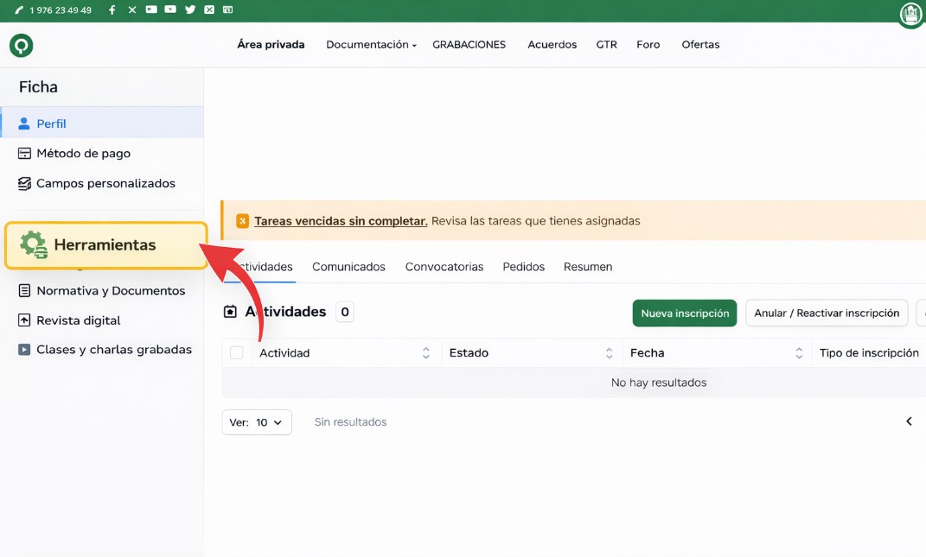Open Revista digital from sidebar
926x557 pixels.
(x=78, y=320)
